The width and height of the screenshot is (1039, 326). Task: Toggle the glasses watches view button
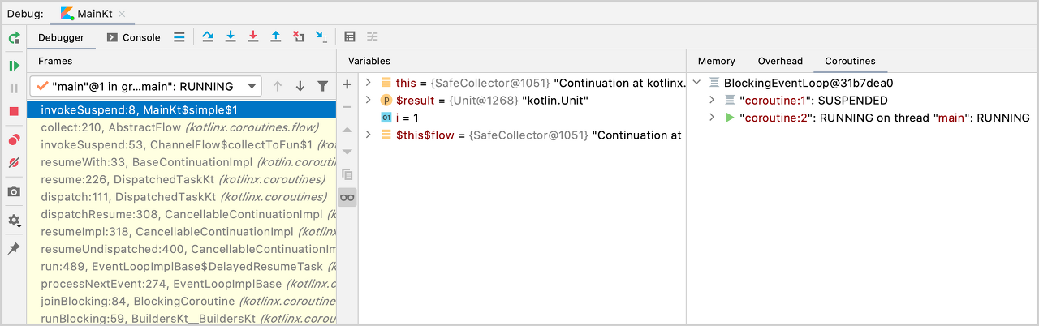coord(347,197)
